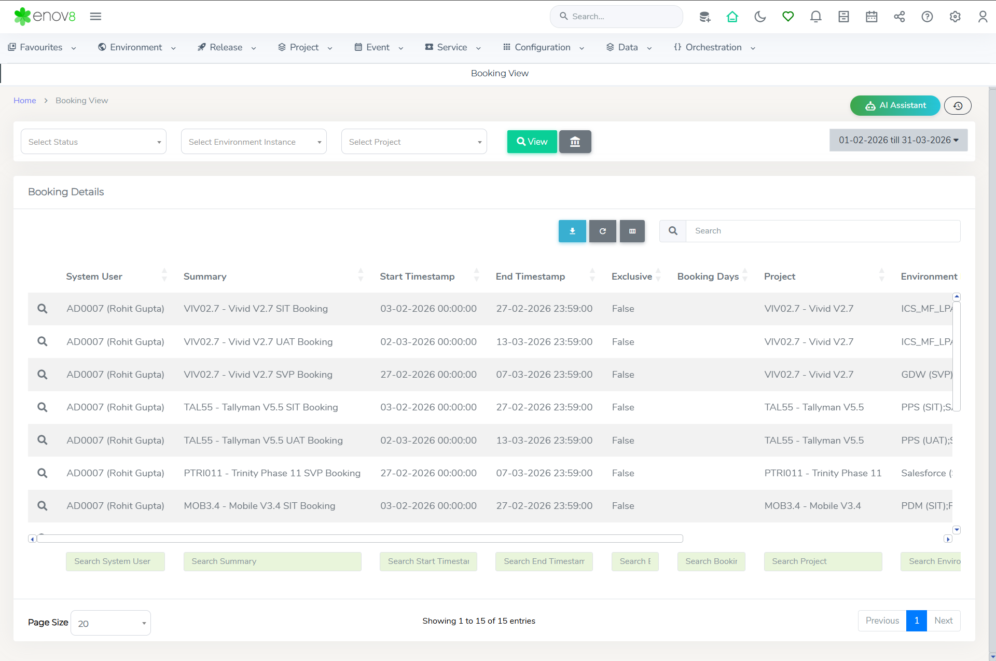996x661 pixels.
Task: Click the download icon button in Booking Details
Action: (572, 231)
